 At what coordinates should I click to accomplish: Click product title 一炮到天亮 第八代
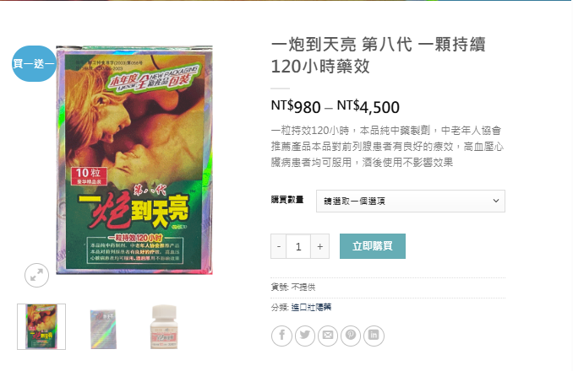tap(341, 45)
